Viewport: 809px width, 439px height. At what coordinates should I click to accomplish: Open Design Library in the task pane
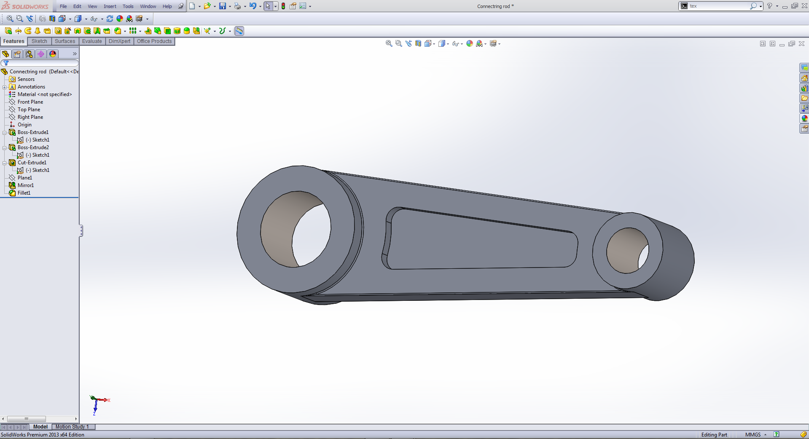pyautogui.click(x=804, y=88)
